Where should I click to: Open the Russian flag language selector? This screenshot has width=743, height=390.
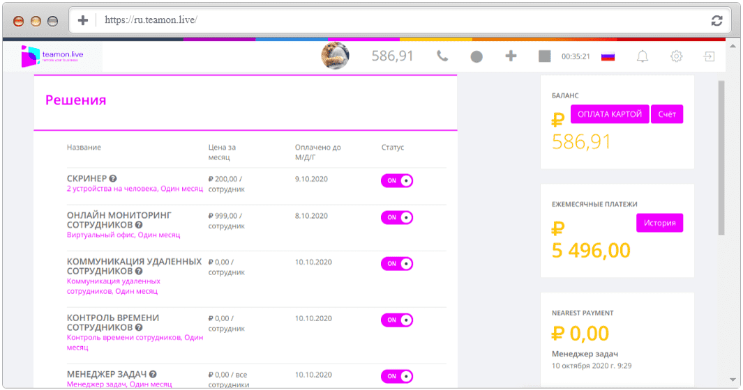click(608, 57)
